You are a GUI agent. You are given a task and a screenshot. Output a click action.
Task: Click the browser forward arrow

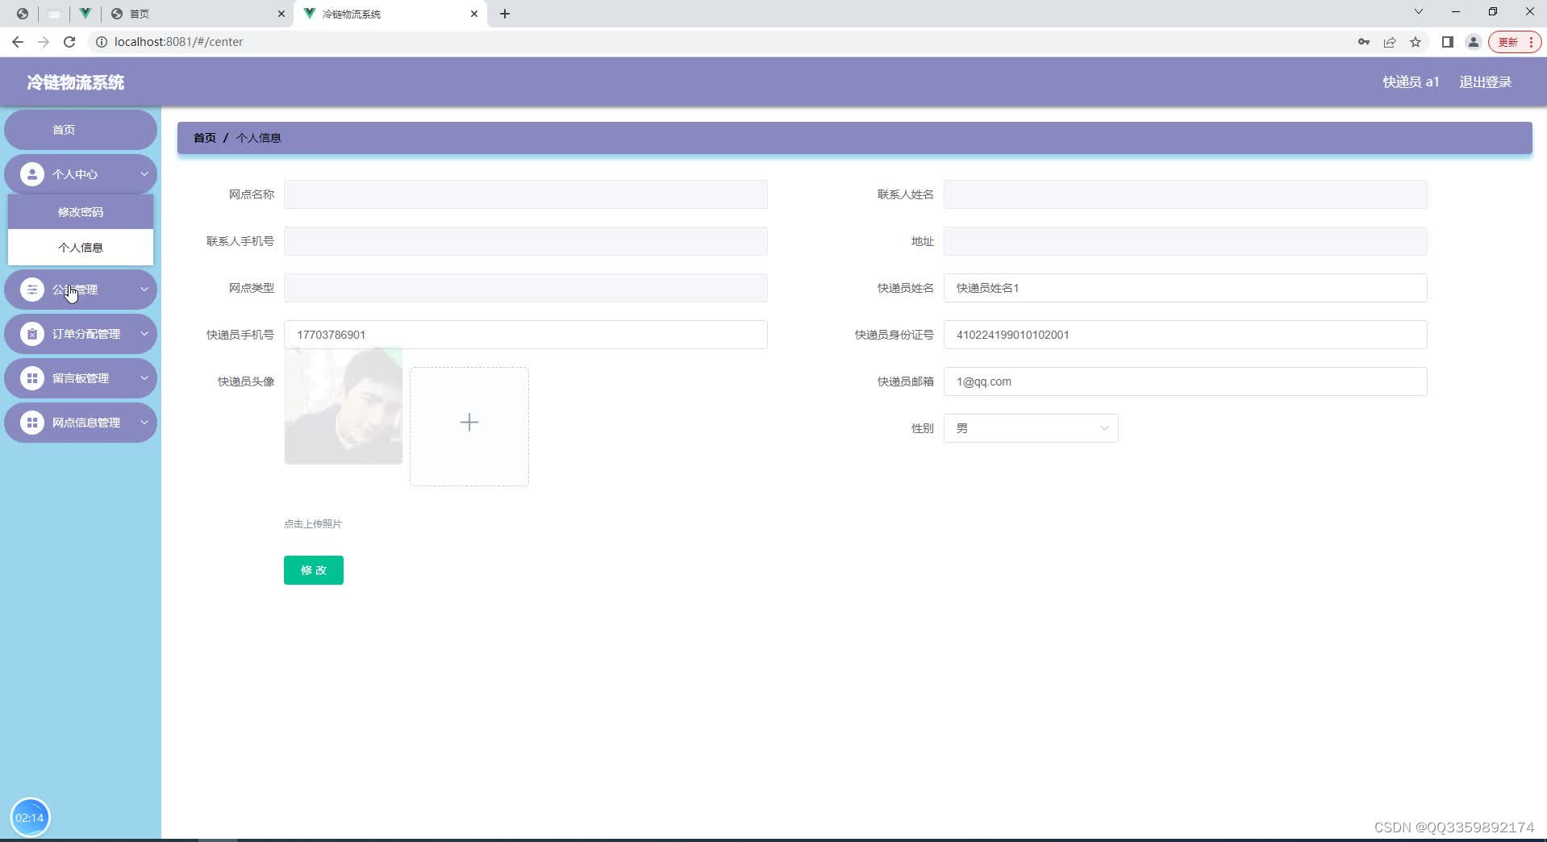point(44,42)
